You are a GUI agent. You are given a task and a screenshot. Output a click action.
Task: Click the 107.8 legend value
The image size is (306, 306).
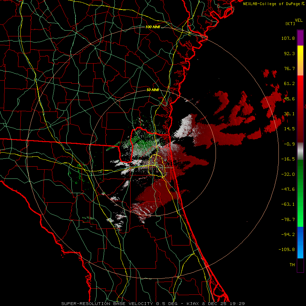click(288, 38)
